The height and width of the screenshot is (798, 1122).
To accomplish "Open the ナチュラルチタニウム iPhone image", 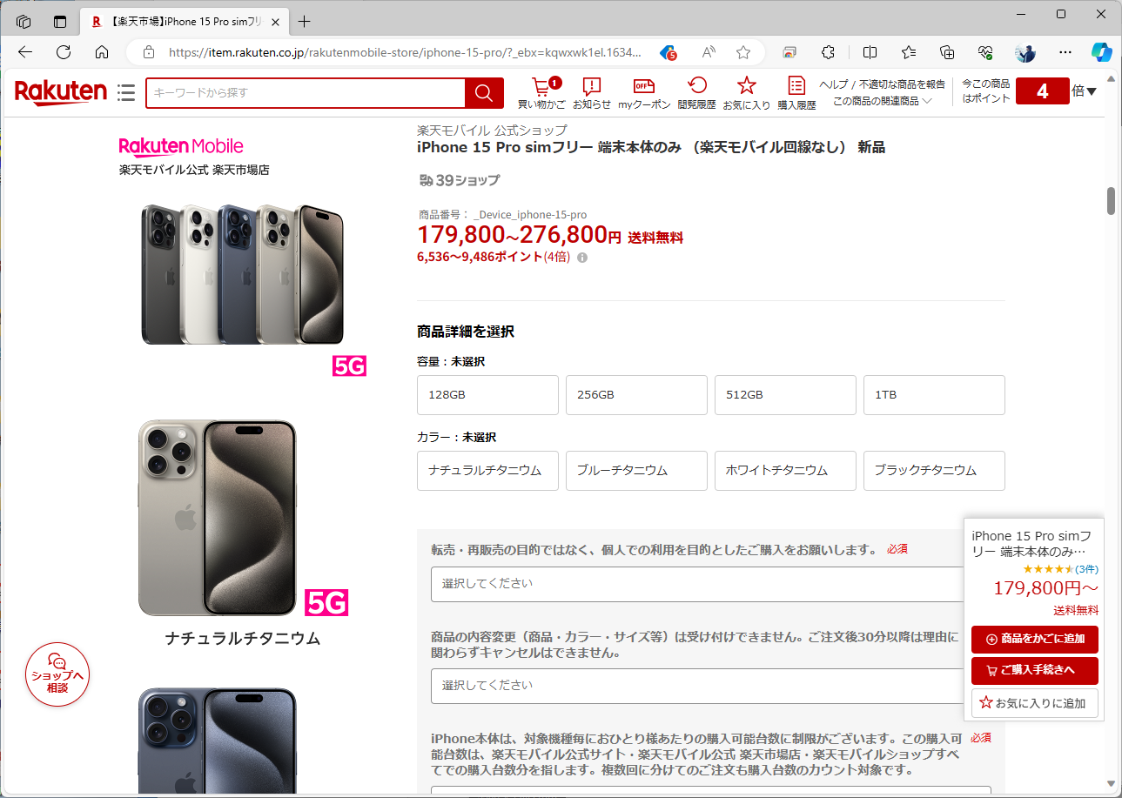I will click(217, 518).
